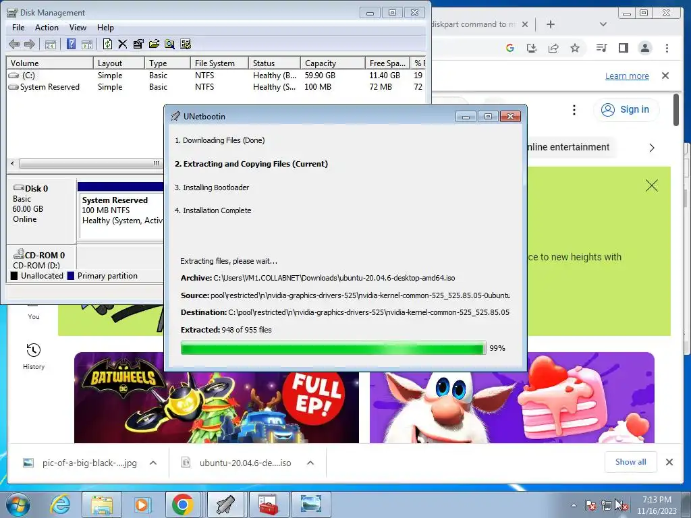Toggle the console tree pane icon

point(51,44)
